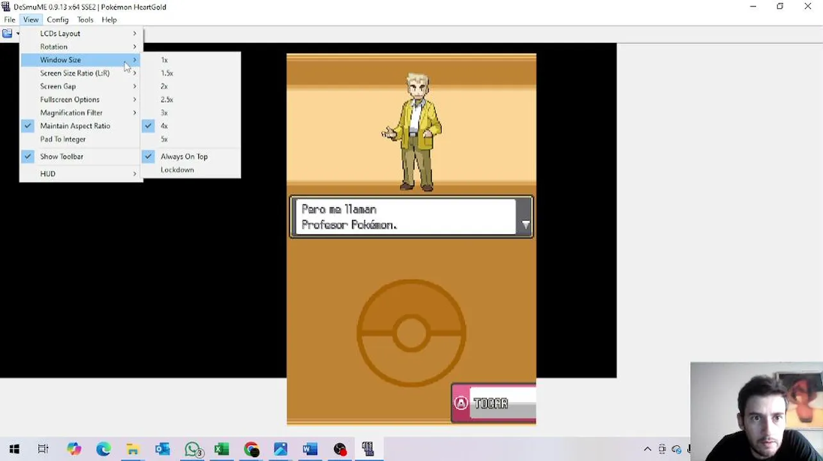This screenshot has width=823, height=461.
Task: Tap the dialog advance arrow in the textbox
Action: pos(526,225)
